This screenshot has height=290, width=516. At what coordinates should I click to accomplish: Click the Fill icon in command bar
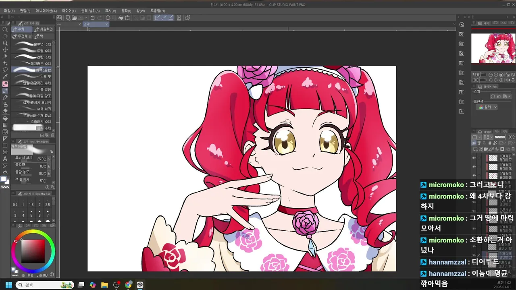pyautogui.click(x=121, y=18)
